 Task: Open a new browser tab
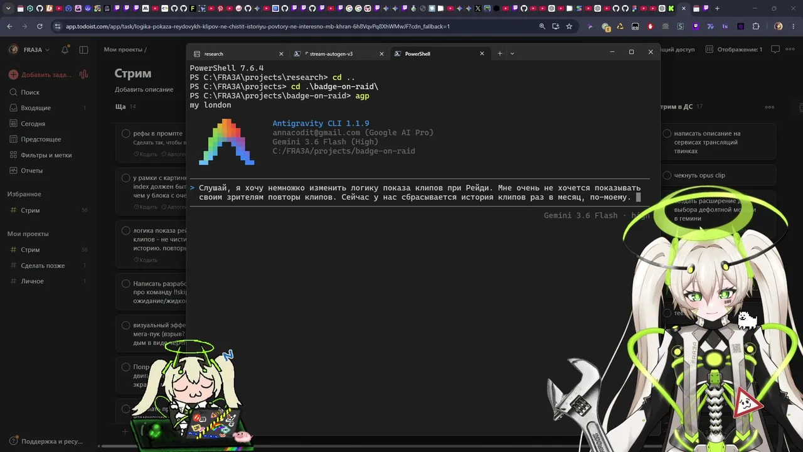(x=717, y=9)
